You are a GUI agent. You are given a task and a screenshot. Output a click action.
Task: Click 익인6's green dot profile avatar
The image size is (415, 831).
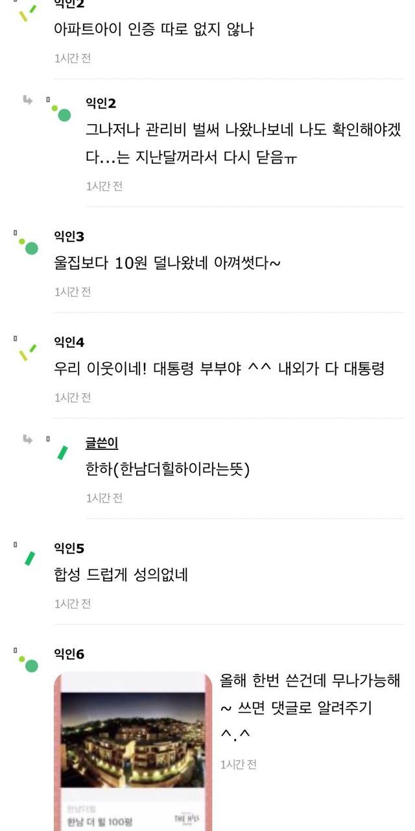click(x=28, y=663)
